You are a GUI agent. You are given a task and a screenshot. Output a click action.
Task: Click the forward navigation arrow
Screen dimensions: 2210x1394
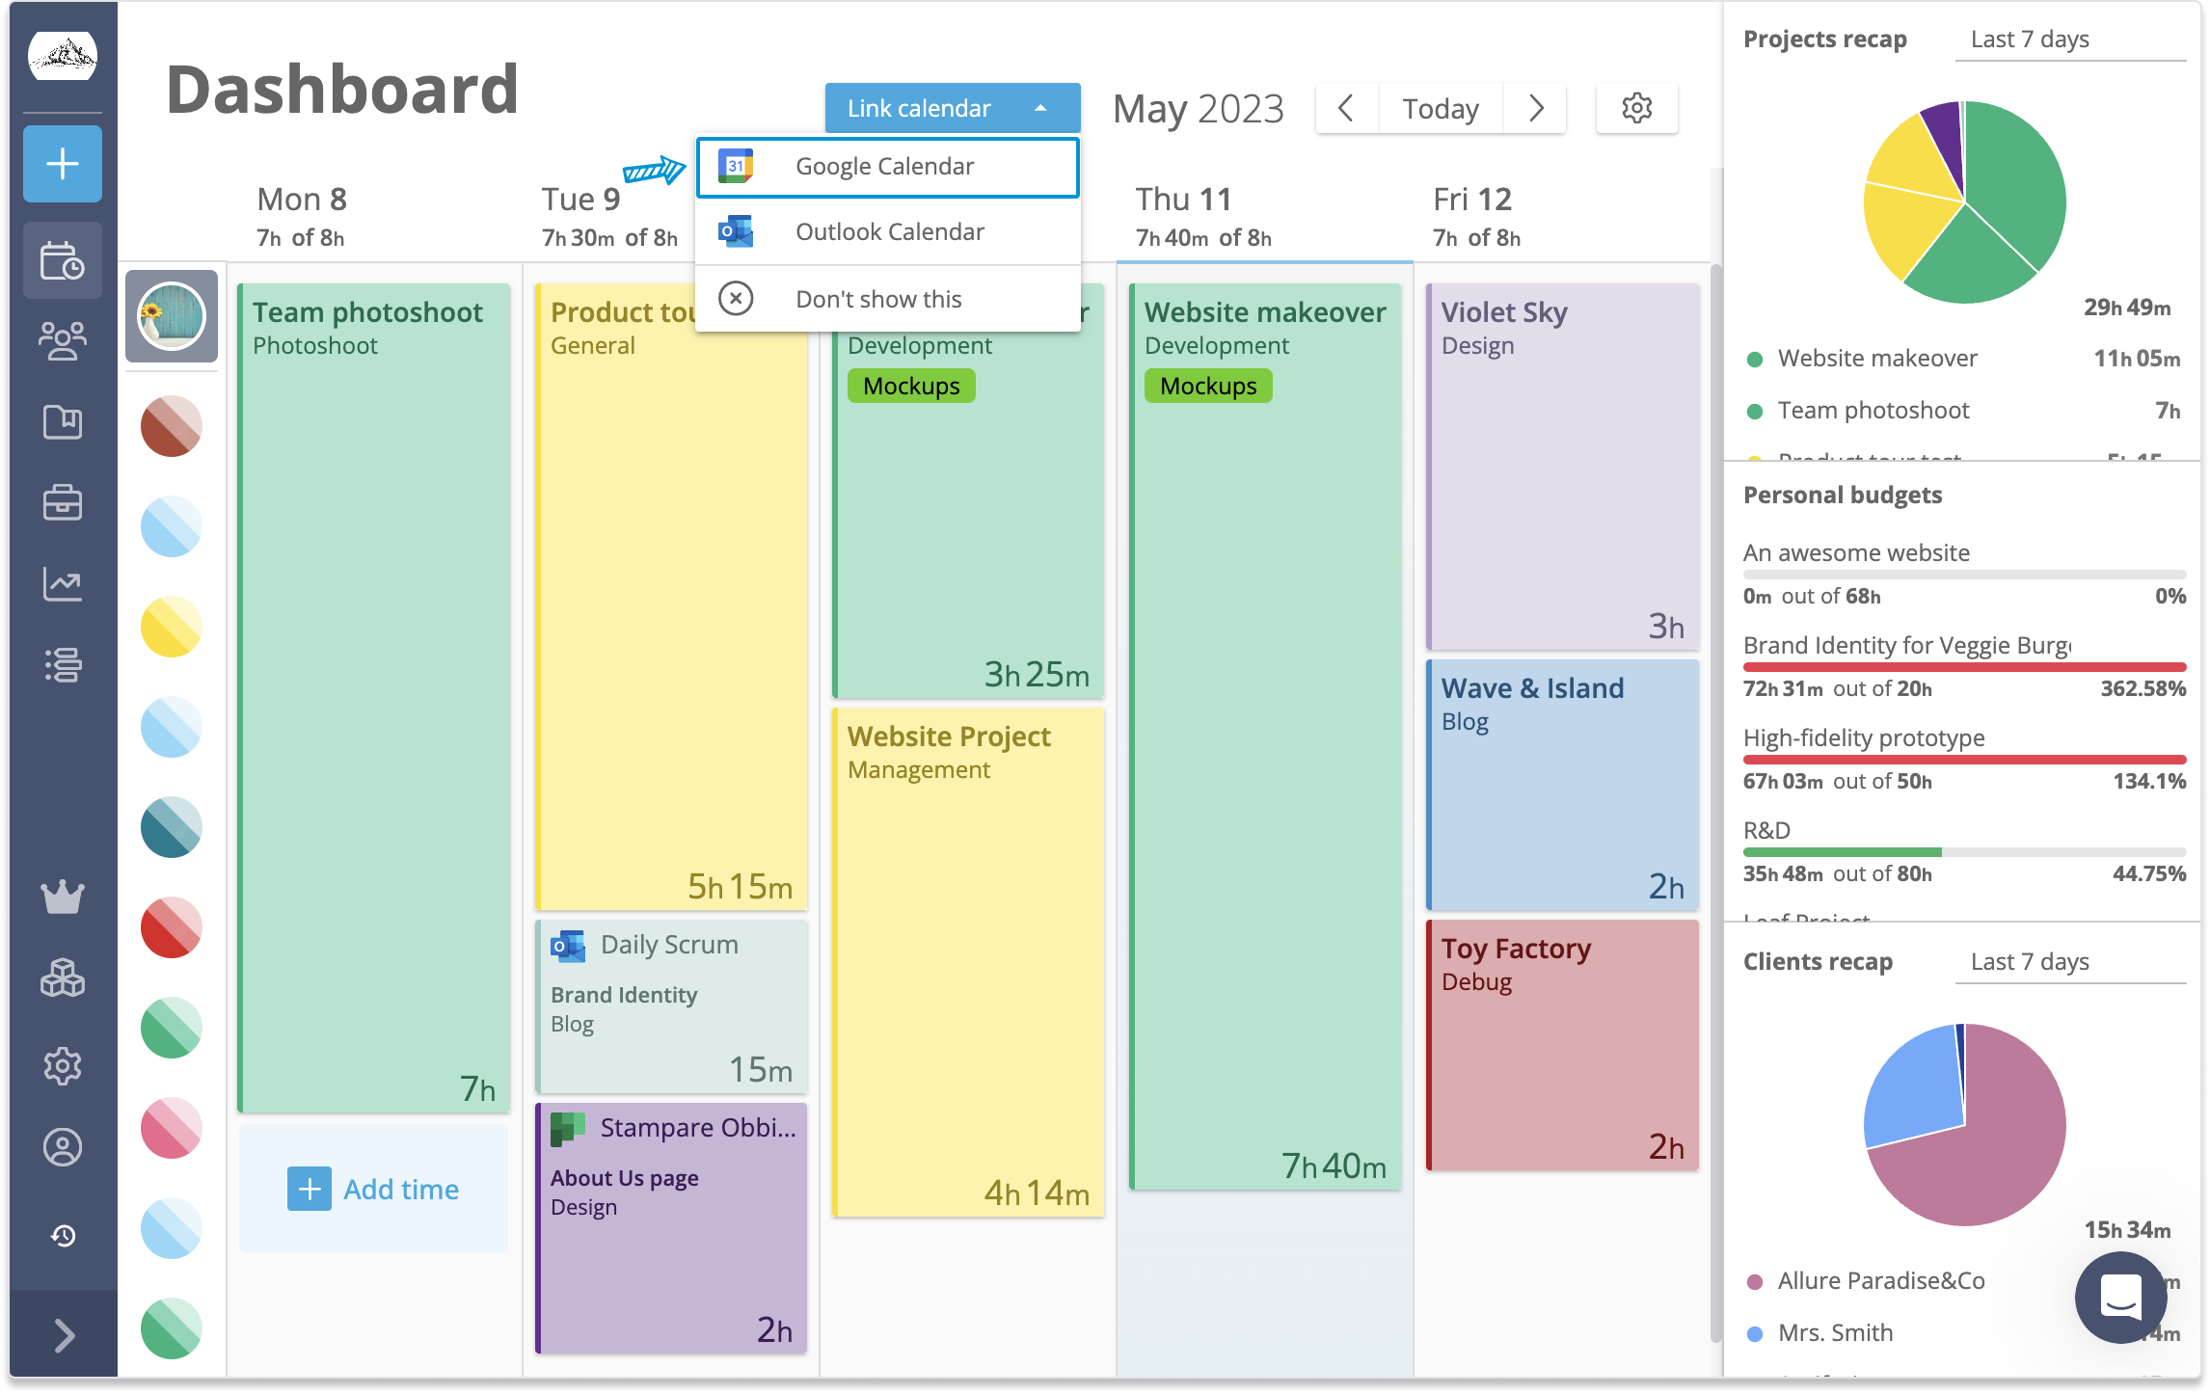pos(1537,108)
